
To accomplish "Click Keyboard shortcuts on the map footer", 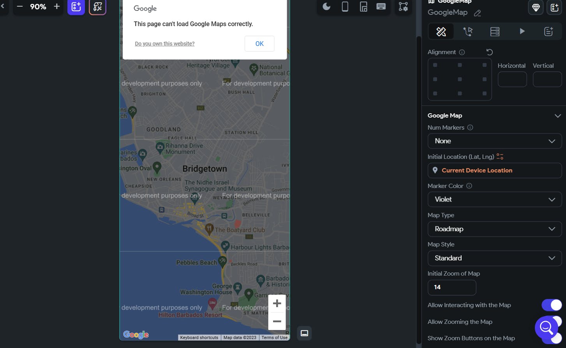I will coord(199,337).
